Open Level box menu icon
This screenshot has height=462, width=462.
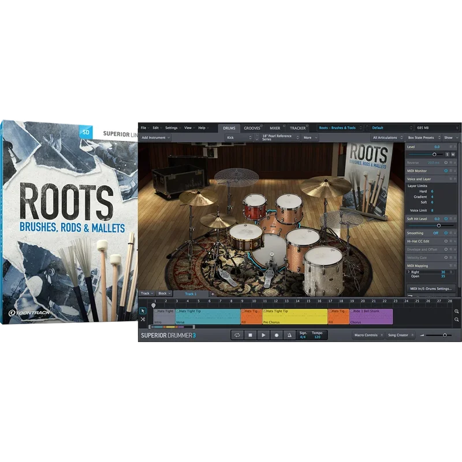pos(451,147)
